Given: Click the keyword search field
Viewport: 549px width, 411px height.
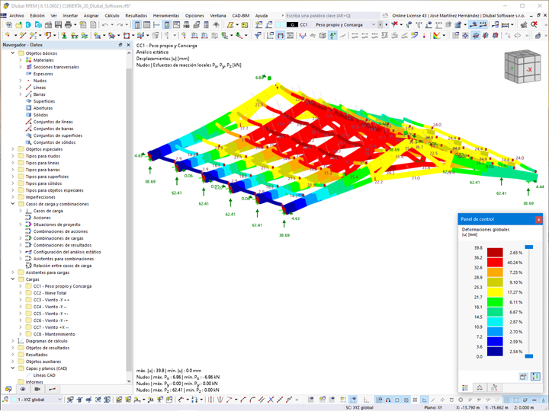Looking at the screenshot, I should click(332, 16).
